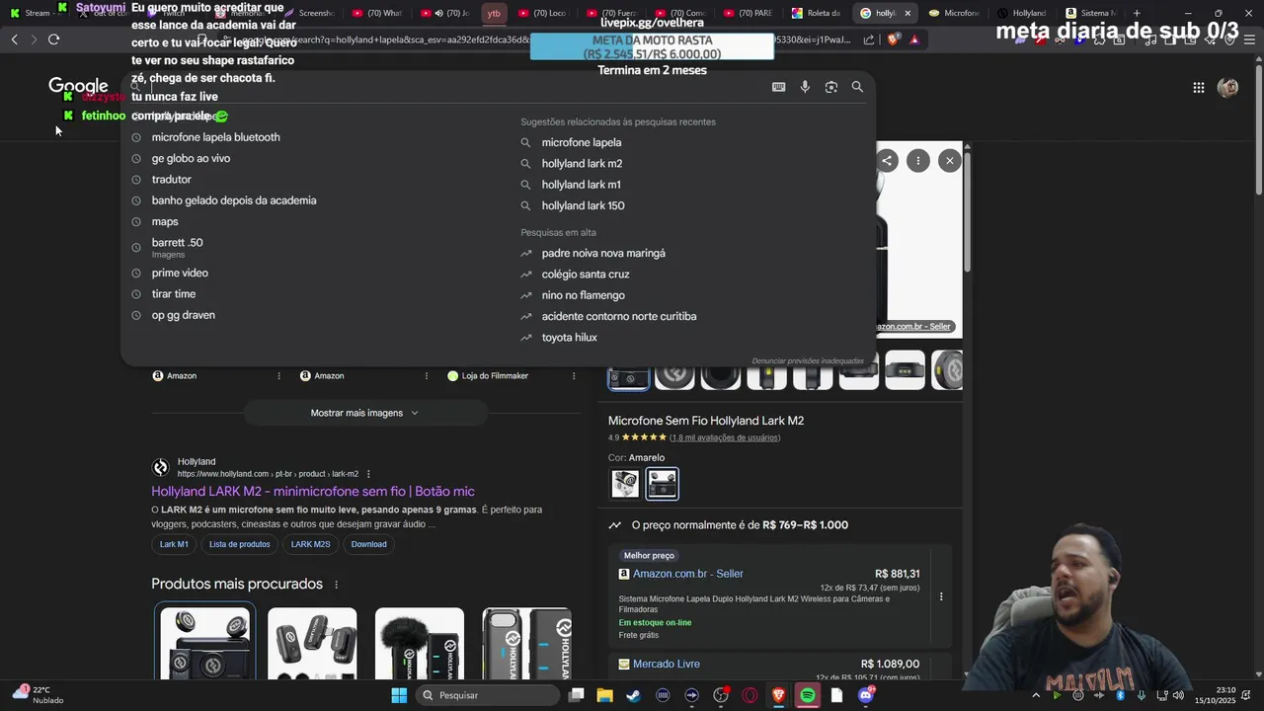Open options next to Produtos mais procurados
The height and width of the screenshot is (711, 1264).
336,585
